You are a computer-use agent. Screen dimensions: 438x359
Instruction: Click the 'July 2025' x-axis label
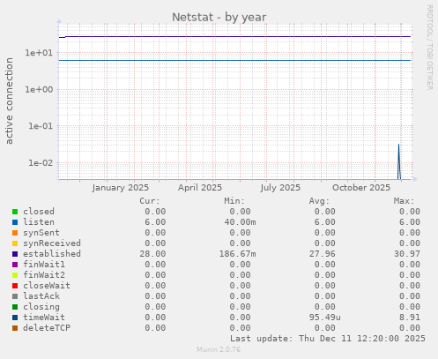pos(280,188)
